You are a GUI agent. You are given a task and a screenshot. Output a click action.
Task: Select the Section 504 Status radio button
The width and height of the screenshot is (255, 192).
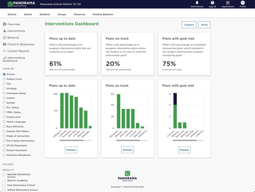(x=4, y=131)
